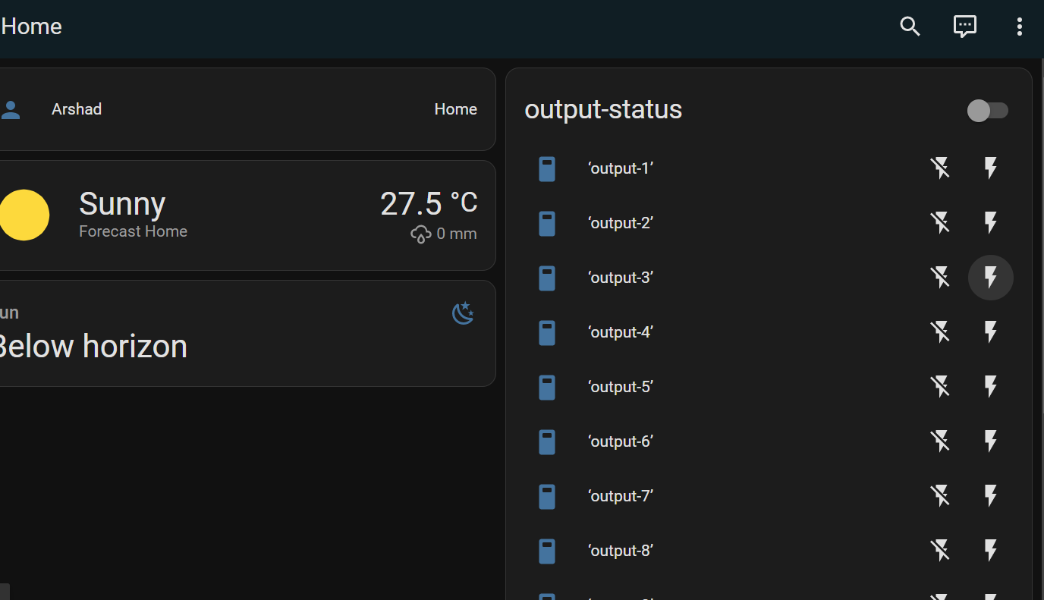Image resolution: width=1044 pixels, height=600 pixels.
Task: Open the Assist chat icon
Action: click(x=964, y=27)
